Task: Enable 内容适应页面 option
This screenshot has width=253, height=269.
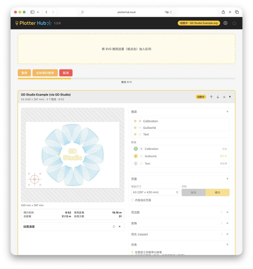Action: (x=132, y=200)
